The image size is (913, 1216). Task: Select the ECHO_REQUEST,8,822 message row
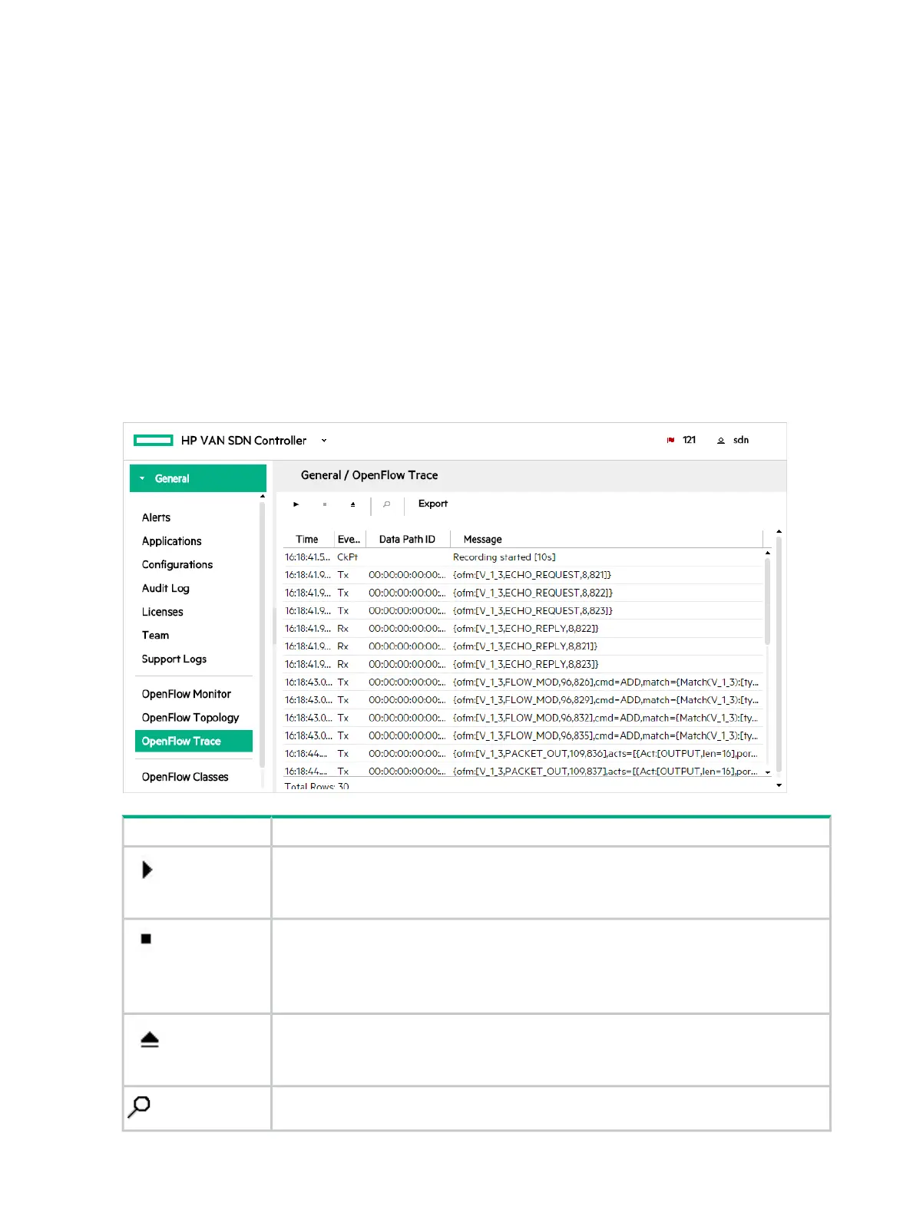(524, 593)
